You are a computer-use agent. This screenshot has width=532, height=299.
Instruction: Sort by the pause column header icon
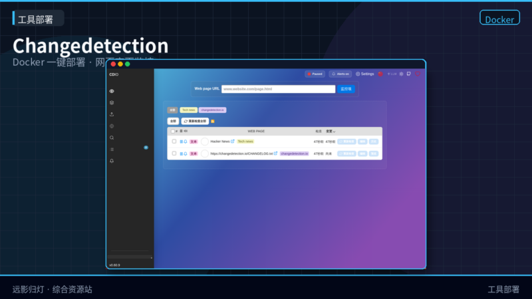[x=181, y=131]
